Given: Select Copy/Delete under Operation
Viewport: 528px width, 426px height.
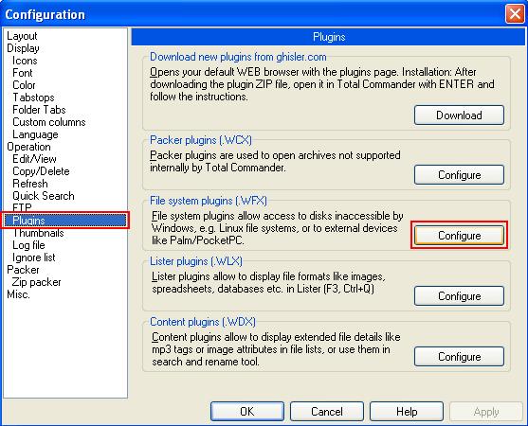Looking at the screenshot, I should (x=41, y=171).
